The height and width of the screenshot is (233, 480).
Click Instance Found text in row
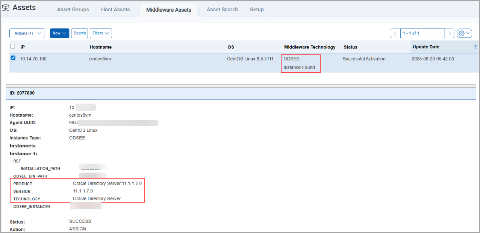pyautogui.click(x=299, y=68)
